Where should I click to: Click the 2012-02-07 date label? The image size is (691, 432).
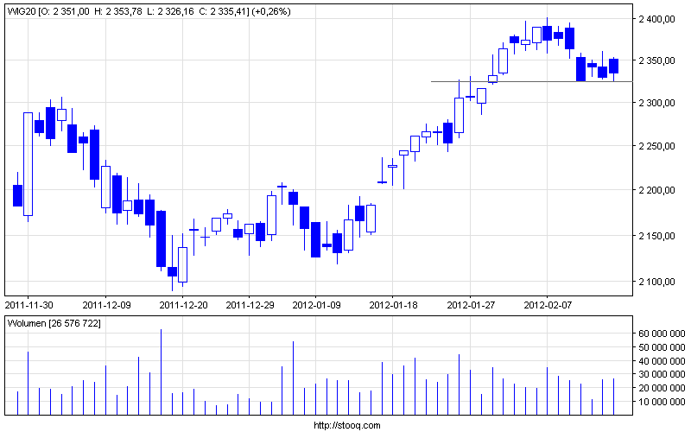point(548,305)
